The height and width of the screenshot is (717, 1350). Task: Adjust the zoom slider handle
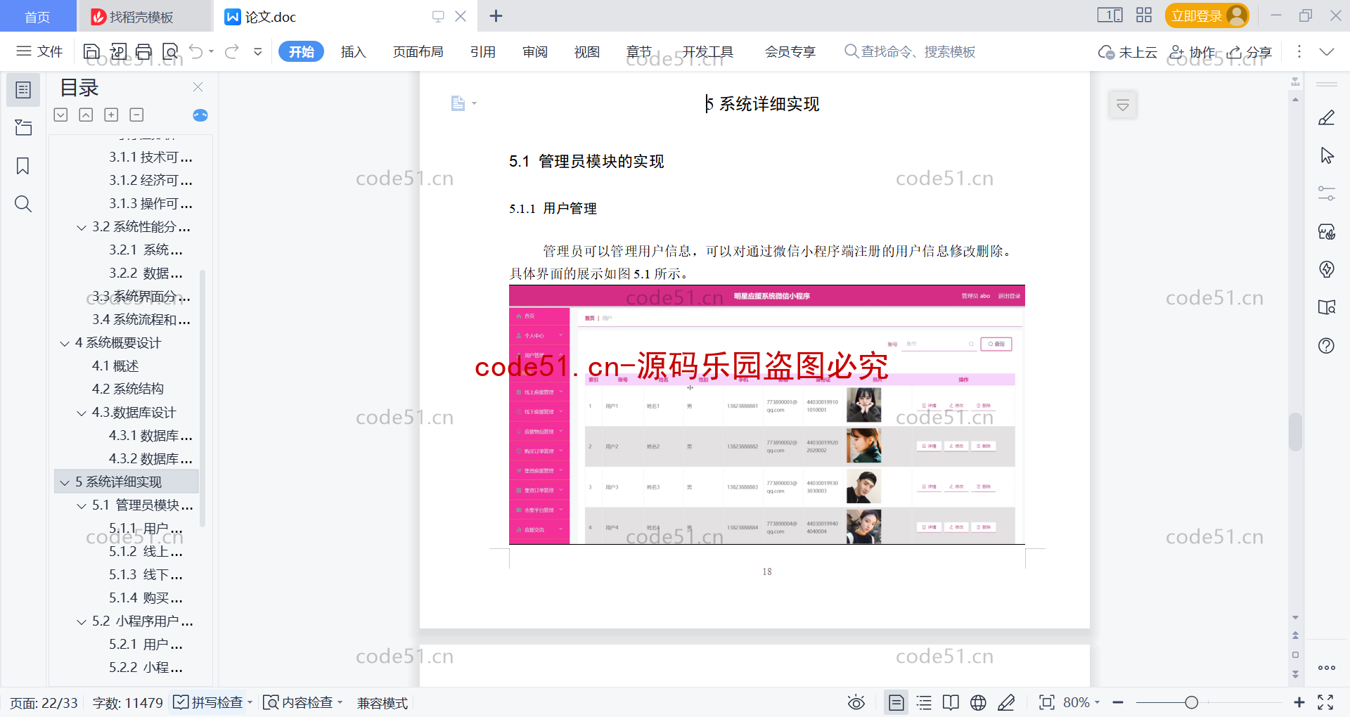1191,702
